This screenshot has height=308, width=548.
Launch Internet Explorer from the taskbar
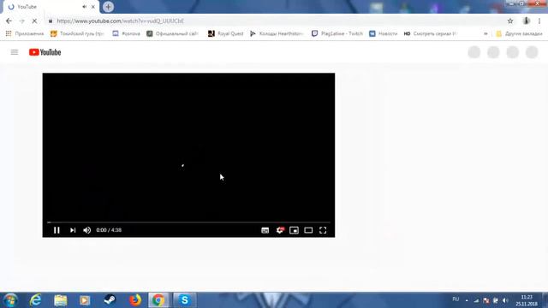[35, 300]
